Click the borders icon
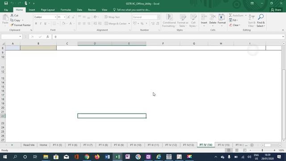This screenshot has width=286, height=161. (x=54, y=24)
